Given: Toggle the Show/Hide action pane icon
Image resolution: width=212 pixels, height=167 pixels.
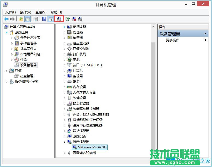Looking at the screenshot, I should point(51,19).
